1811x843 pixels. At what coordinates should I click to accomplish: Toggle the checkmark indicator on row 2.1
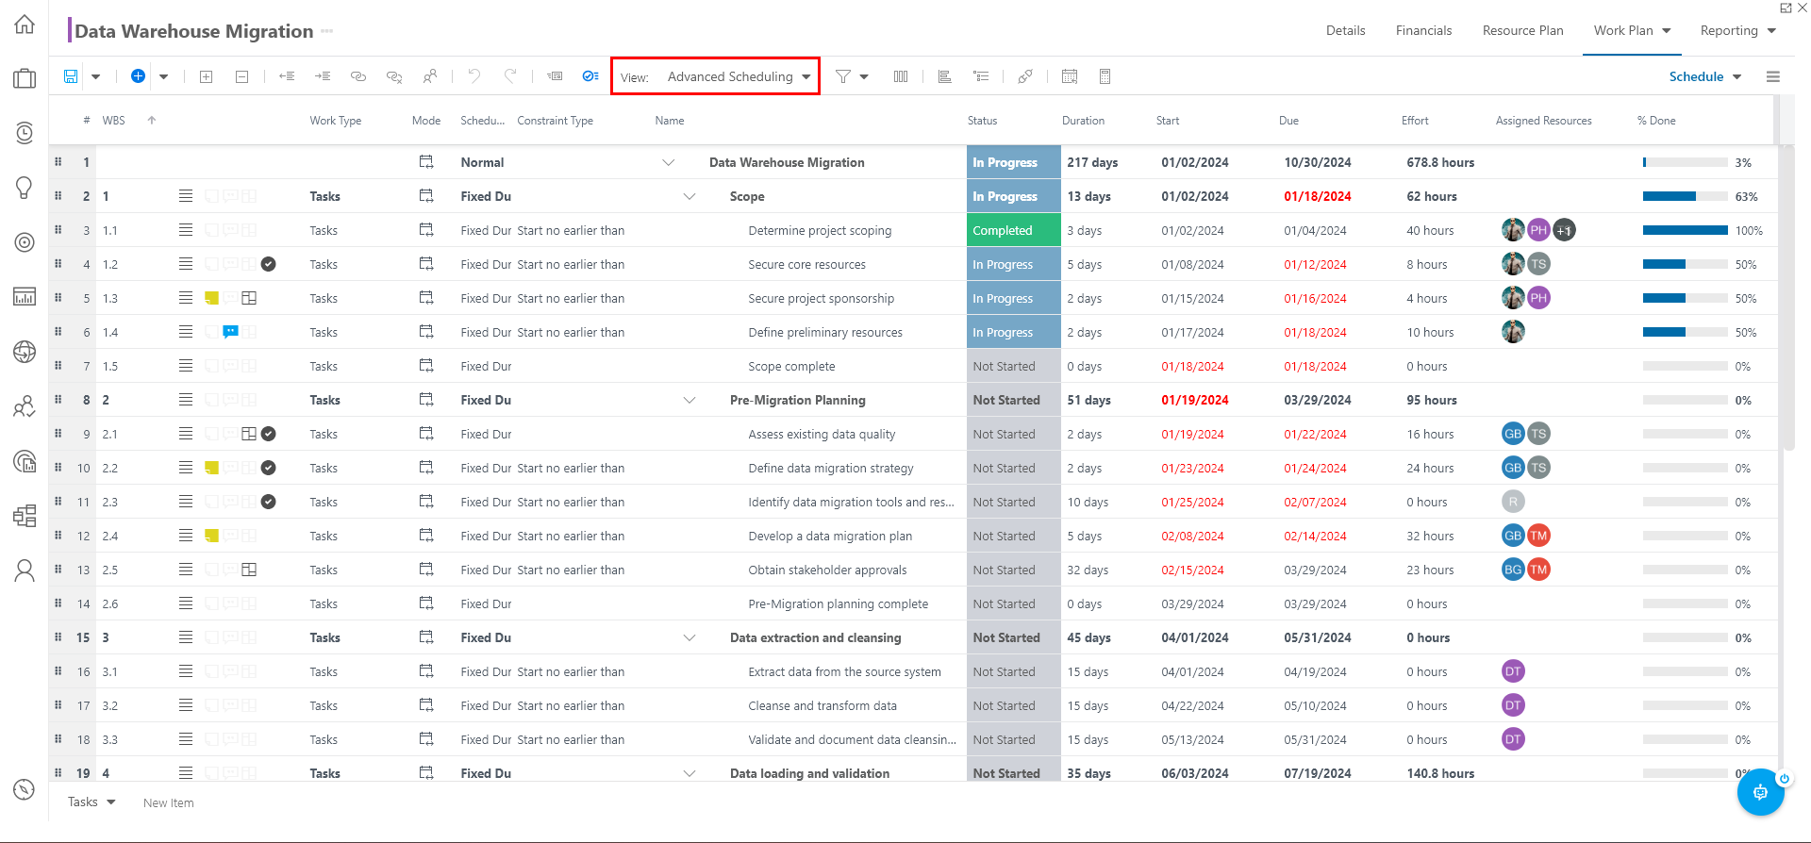269,434
